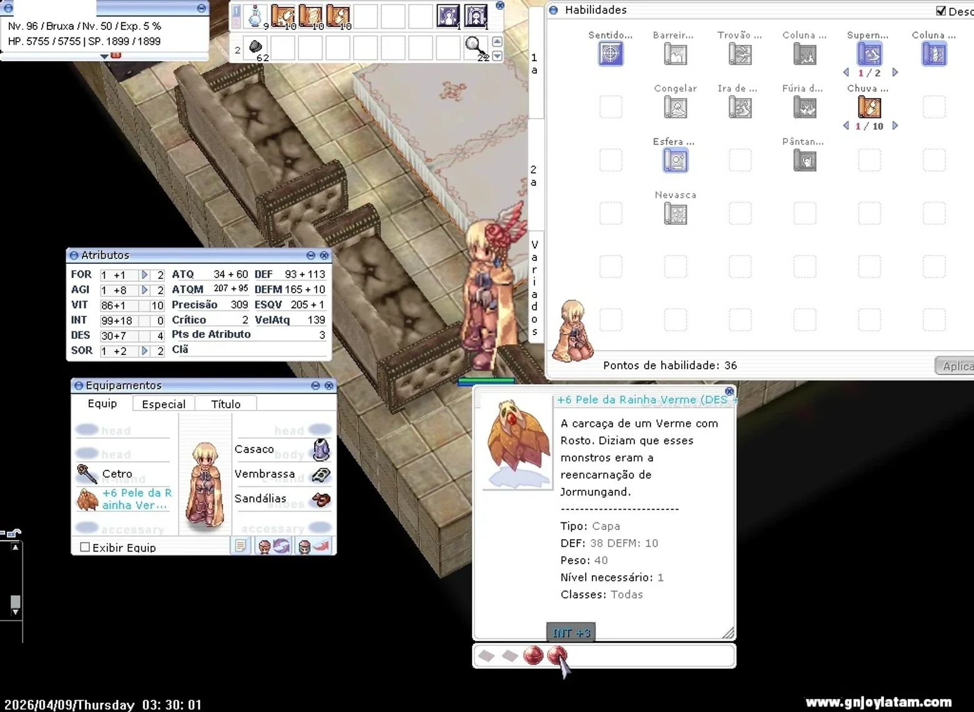974x712 pixels.
Task: Increase SOR attribute with its arrow
Action: 145,351
